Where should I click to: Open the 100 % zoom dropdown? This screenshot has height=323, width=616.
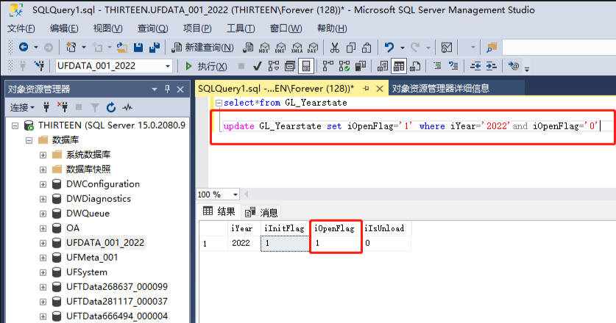tap(235, 195)
